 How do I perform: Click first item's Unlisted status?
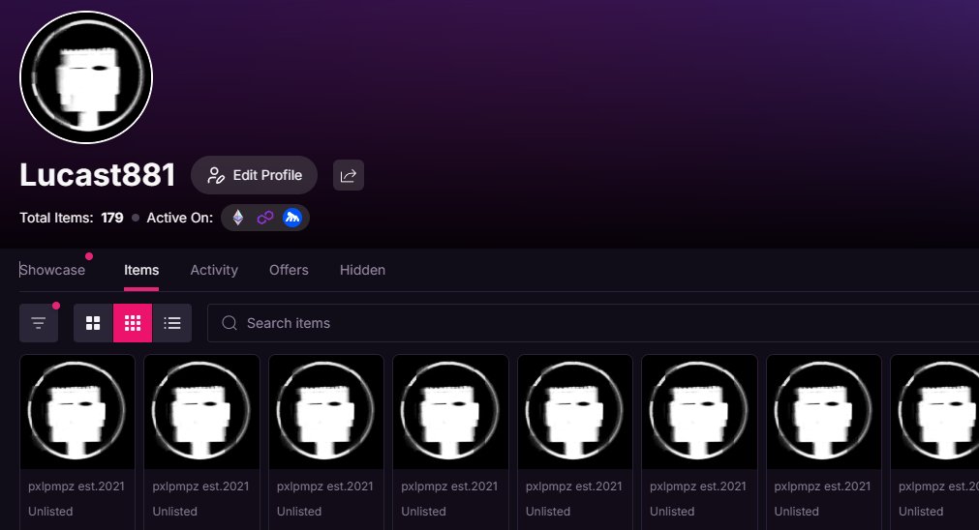click(x=50, y=512)
